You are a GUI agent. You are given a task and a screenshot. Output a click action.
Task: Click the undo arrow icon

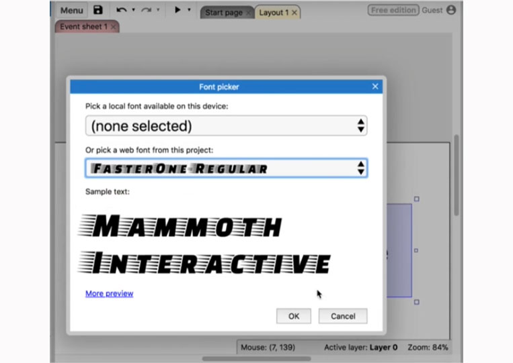click(122, 10)
